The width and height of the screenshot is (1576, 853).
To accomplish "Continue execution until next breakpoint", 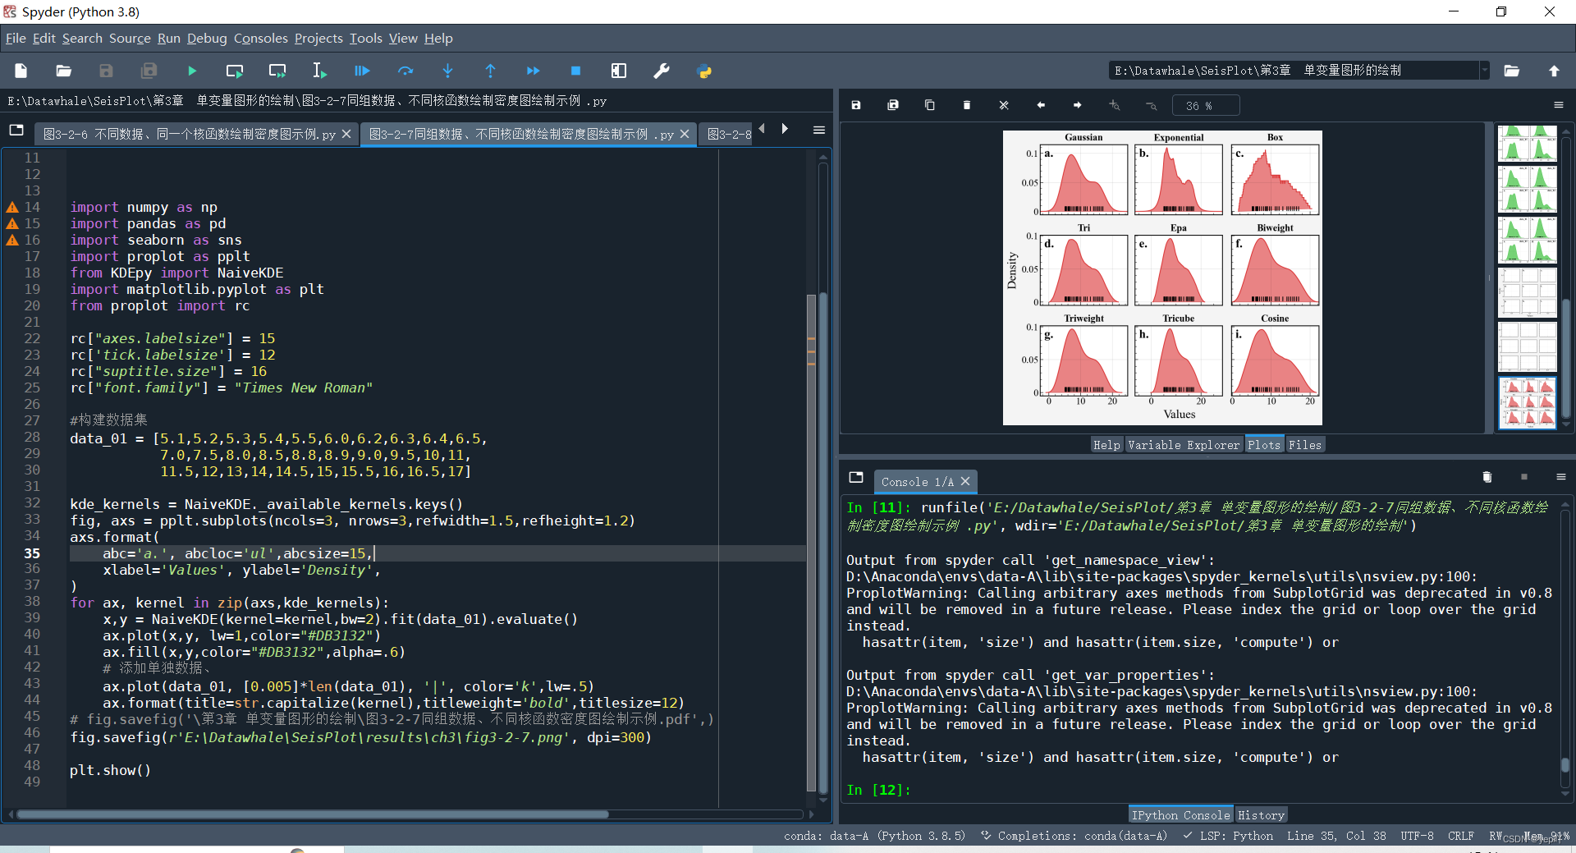I will pos(534,71).
